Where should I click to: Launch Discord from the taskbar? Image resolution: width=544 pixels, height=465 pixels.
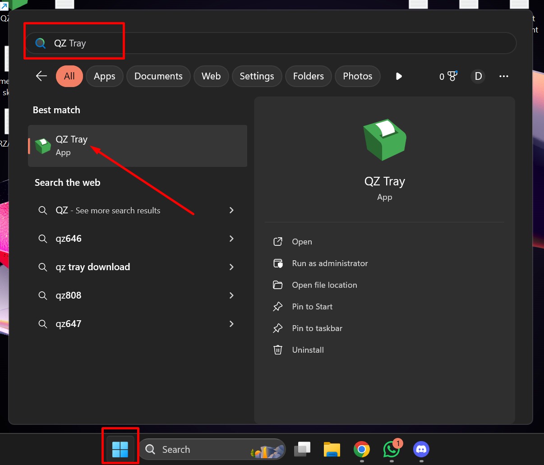click(x=421, y=449)
